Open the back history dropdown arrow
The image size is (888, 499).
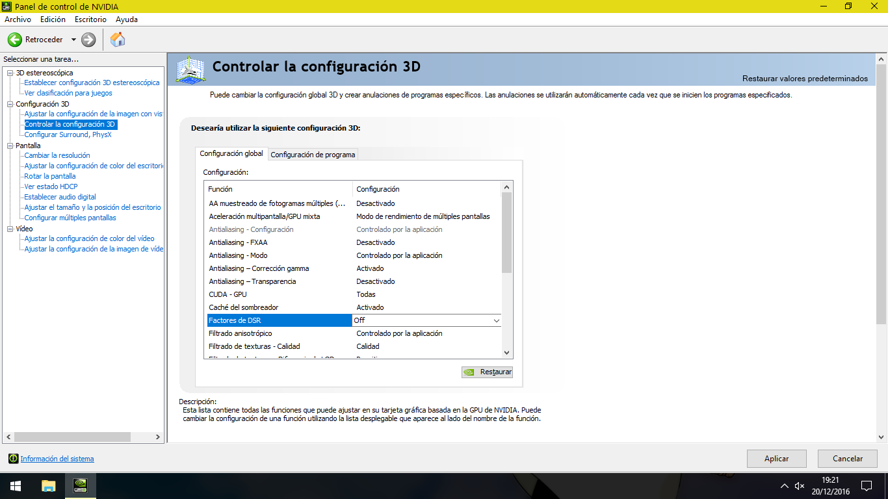(x=73, y=40)
